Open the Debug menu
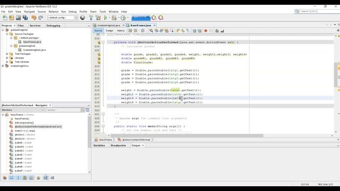 pos(73,12)
